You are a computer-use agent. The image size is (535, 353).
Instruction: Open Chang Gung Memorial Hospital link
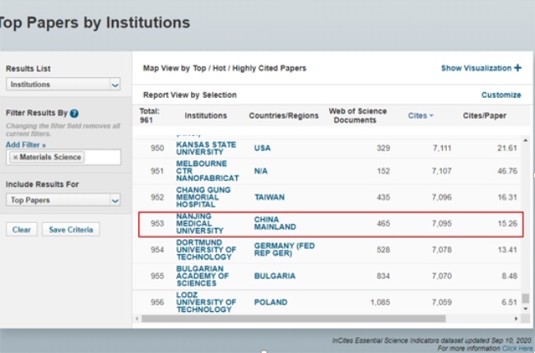pyautogui.click(x=203, y=197)
